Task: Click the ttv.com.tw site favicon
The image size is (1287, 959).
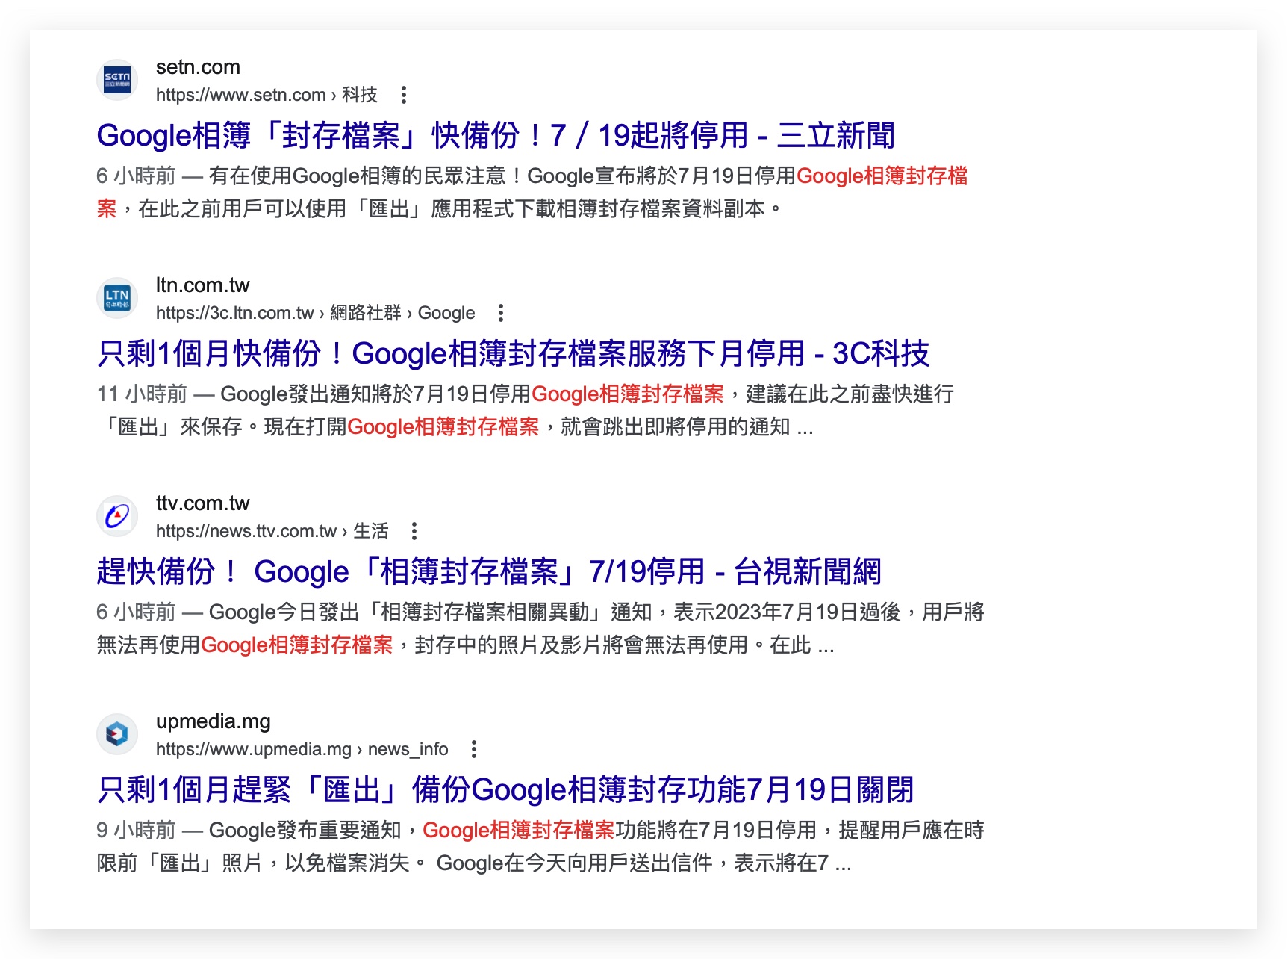Action: click(x=117, y=515)
